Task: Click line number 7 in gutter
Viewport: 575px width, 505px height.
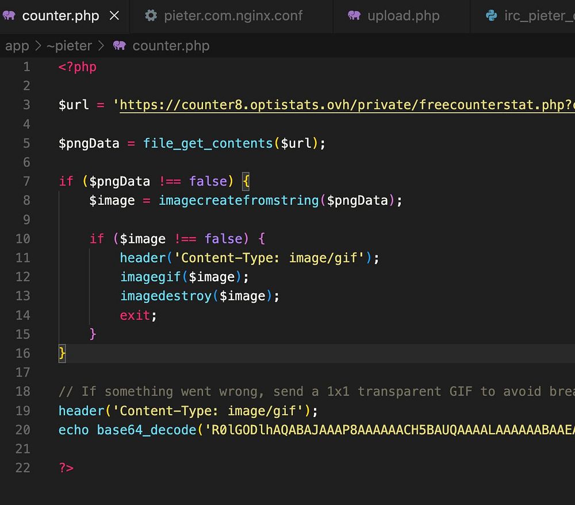Action: [26, 181]
